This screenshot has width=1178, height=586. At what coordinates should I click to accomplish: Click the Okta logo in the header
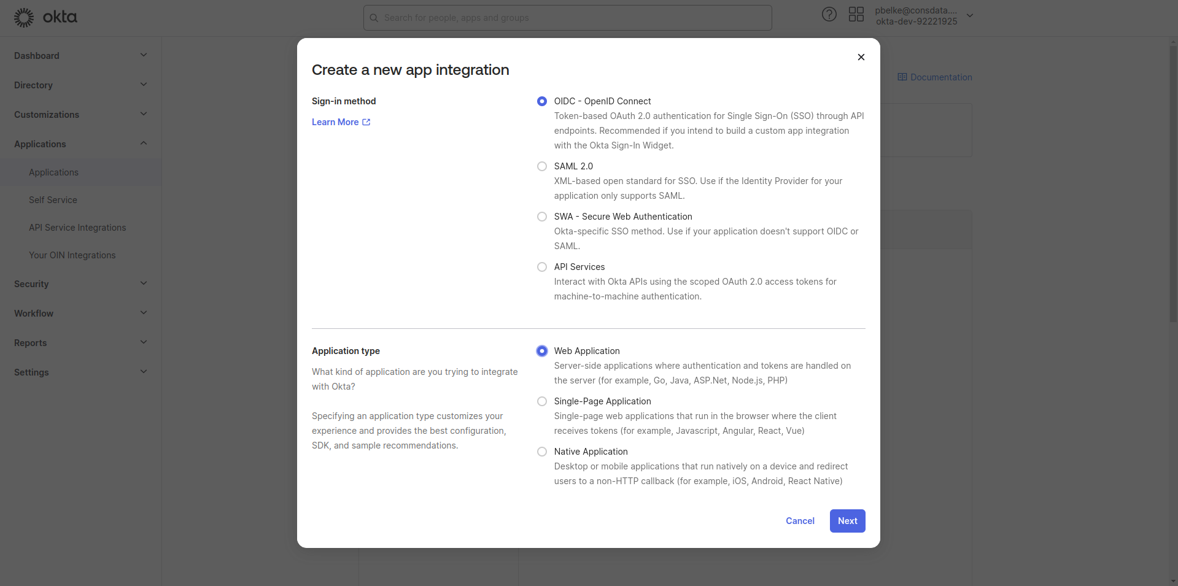coord(46,17)
